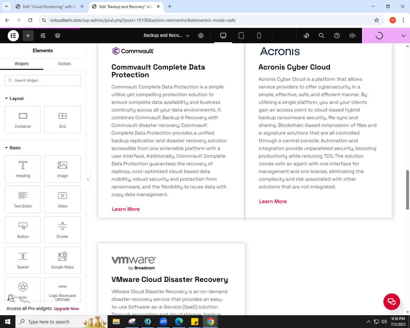Screen dimensions: 410x328
Task: Select the Logo Showcase Ultimate widget
Action: [x=62, y=290]
